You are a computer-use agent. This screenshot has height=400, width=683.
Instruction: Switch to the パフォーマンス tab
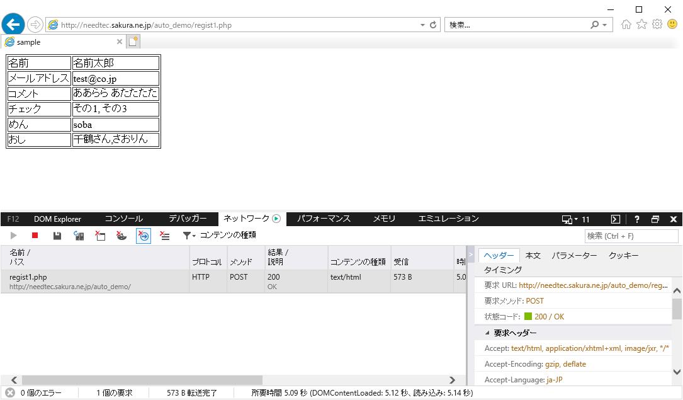[x=324, y=219]
